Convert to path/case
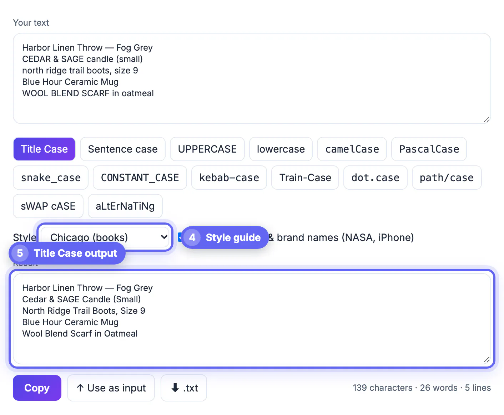 [x=447, y=178]
